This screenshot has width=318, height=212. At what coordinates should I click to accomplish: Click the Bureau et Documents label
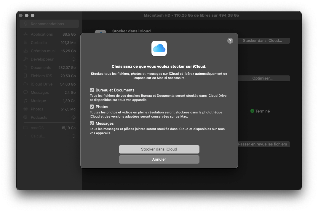point(115,90)
